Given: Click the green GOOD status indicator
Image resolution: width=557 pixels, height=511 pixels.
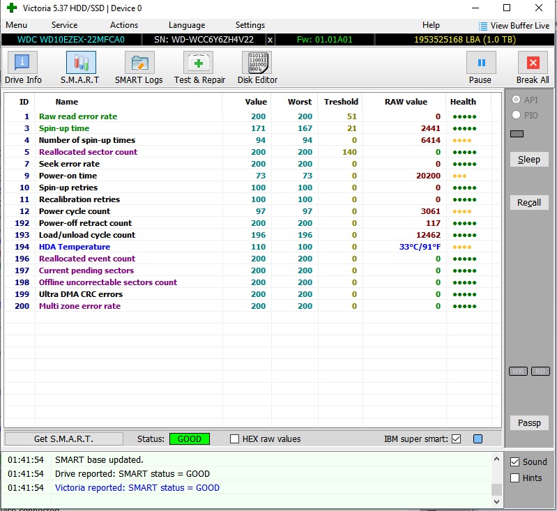Looking at the screenshot, I should [x=190, y=439].
